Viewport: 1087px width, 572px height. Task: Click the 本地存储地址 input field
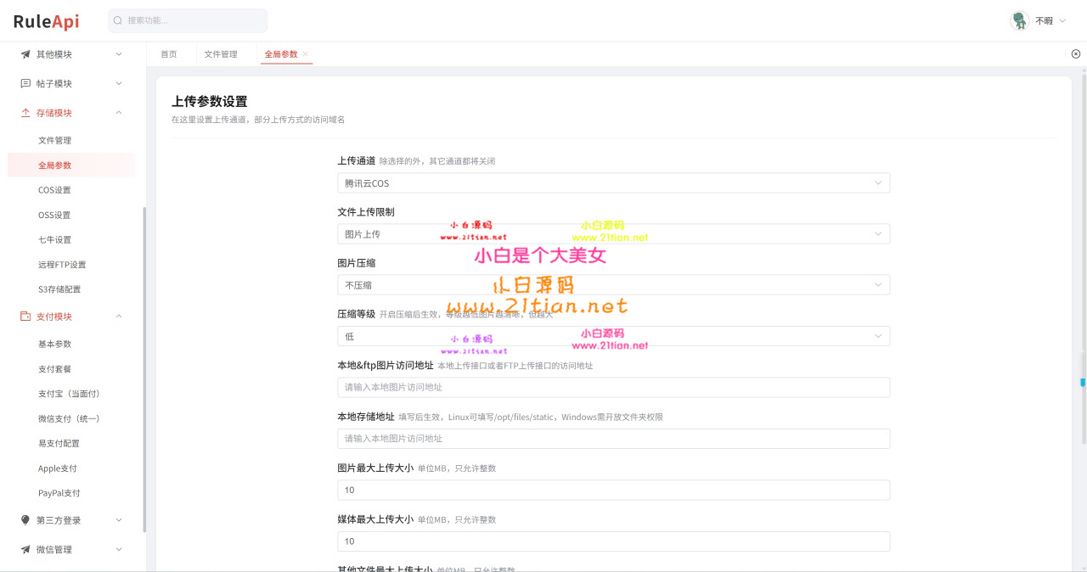click(614, 439)
